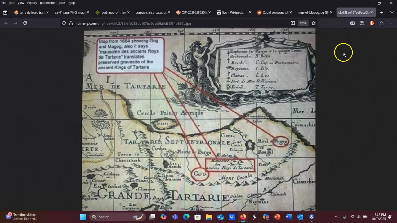Viewport: 397px width, 223px height.
Task: Open the Help menu
Action: coord(71,3)
